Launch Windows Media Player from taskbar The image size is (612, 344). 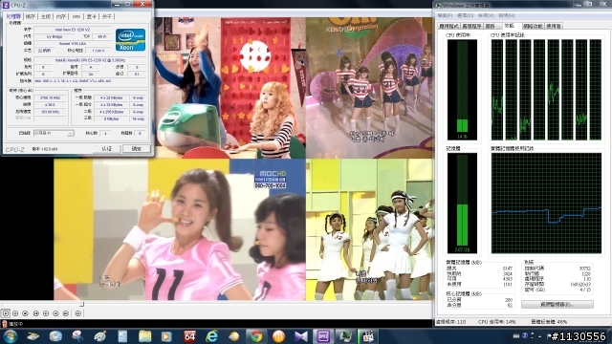click(166, 336)
